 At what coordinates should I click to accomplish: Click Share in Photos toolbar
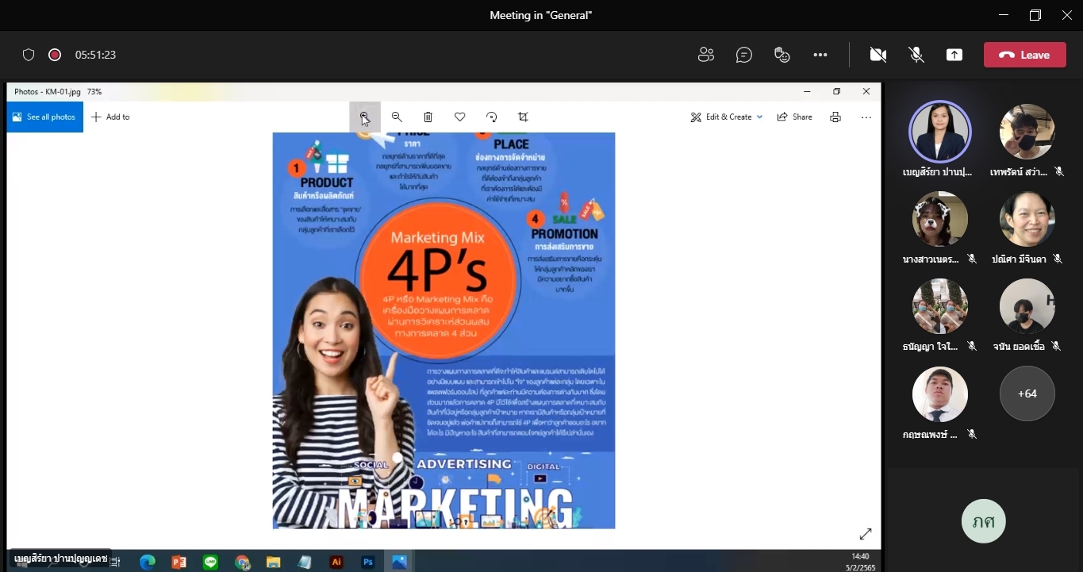coord(794,117)
